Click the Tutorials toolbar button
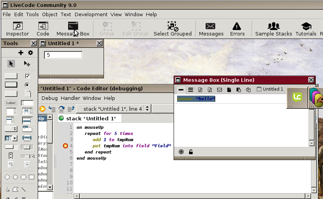Screen dimensions: 323x199 tap(306, 29)
